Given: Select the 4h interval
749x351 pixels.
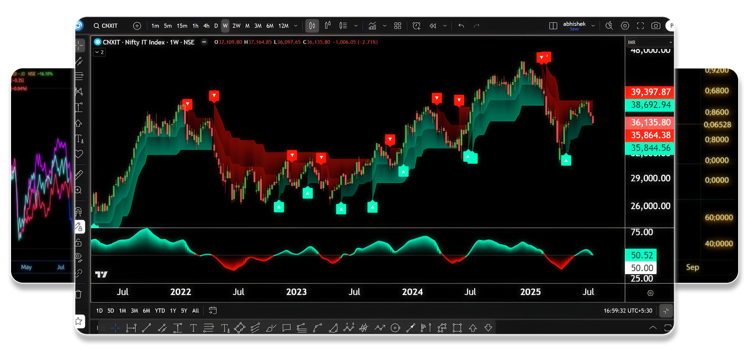Looking at the screenshot, I should 206,26.
